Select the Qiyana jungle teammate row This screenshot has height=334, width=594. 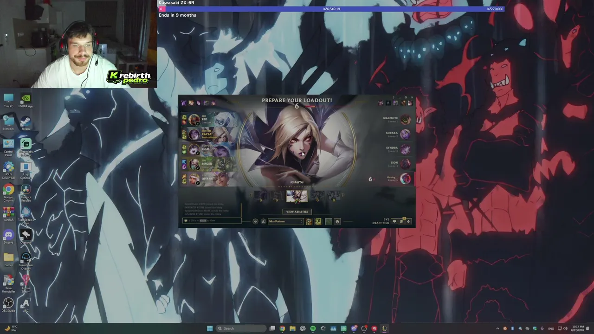(210, 179)
